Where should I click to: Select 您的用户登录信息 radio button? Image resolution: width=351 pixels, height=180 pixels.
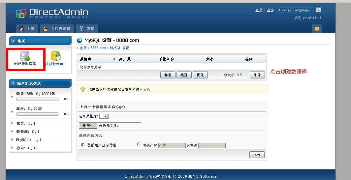point(82,145)
